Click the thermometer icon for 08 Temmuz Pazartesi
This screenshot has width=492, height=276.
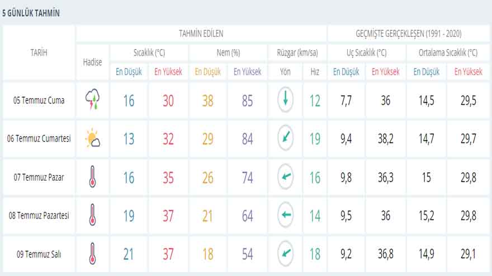(92, 215)
